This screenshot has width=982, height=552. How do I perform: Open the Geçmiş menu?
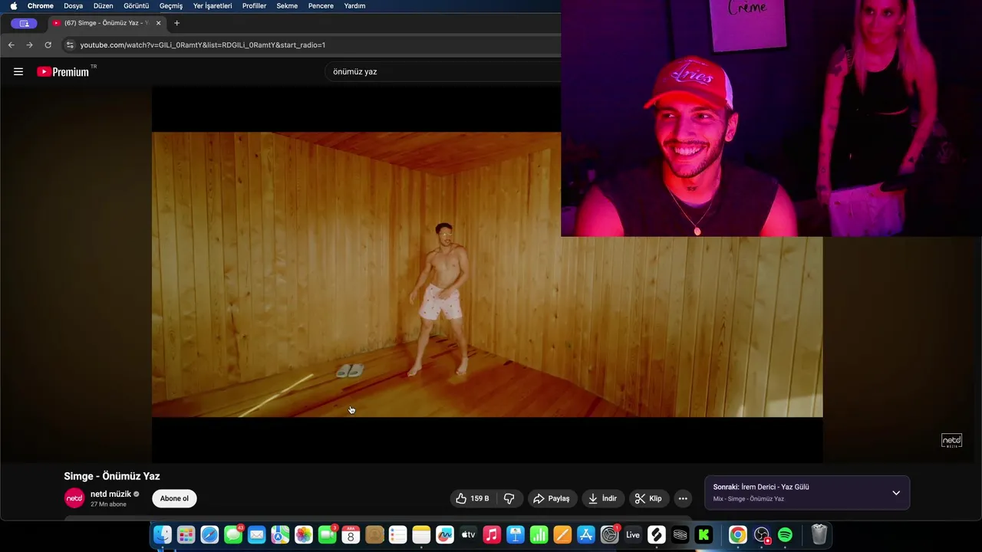(x=171, y=5)
